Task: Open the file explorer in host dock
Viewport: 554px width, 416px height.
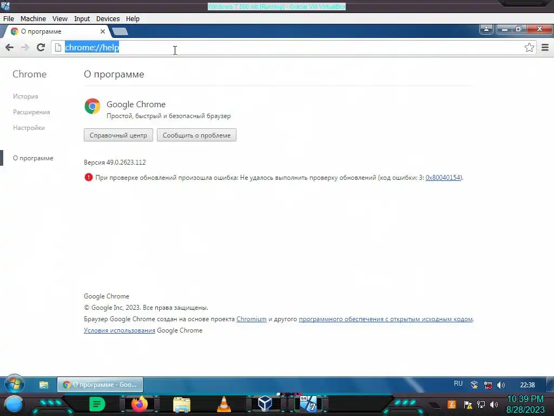Action: [x=182, y=405]
